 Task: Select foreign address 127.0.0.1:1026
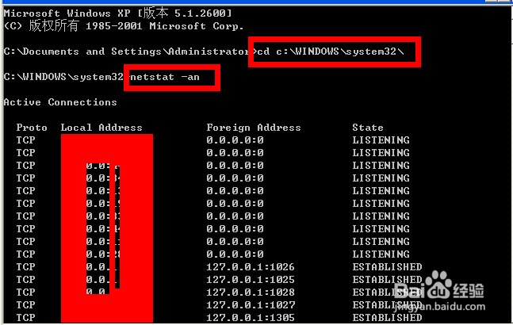(251, 267)
